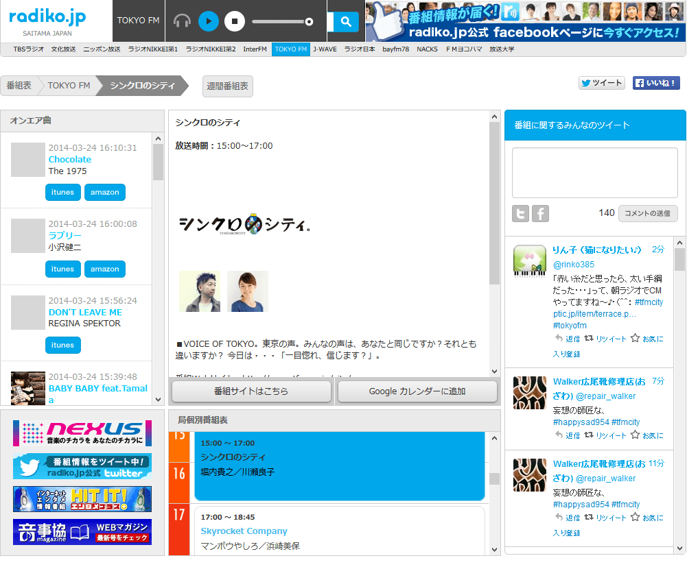
Task: Click the male host photo
Action: (x=200, y=291)
